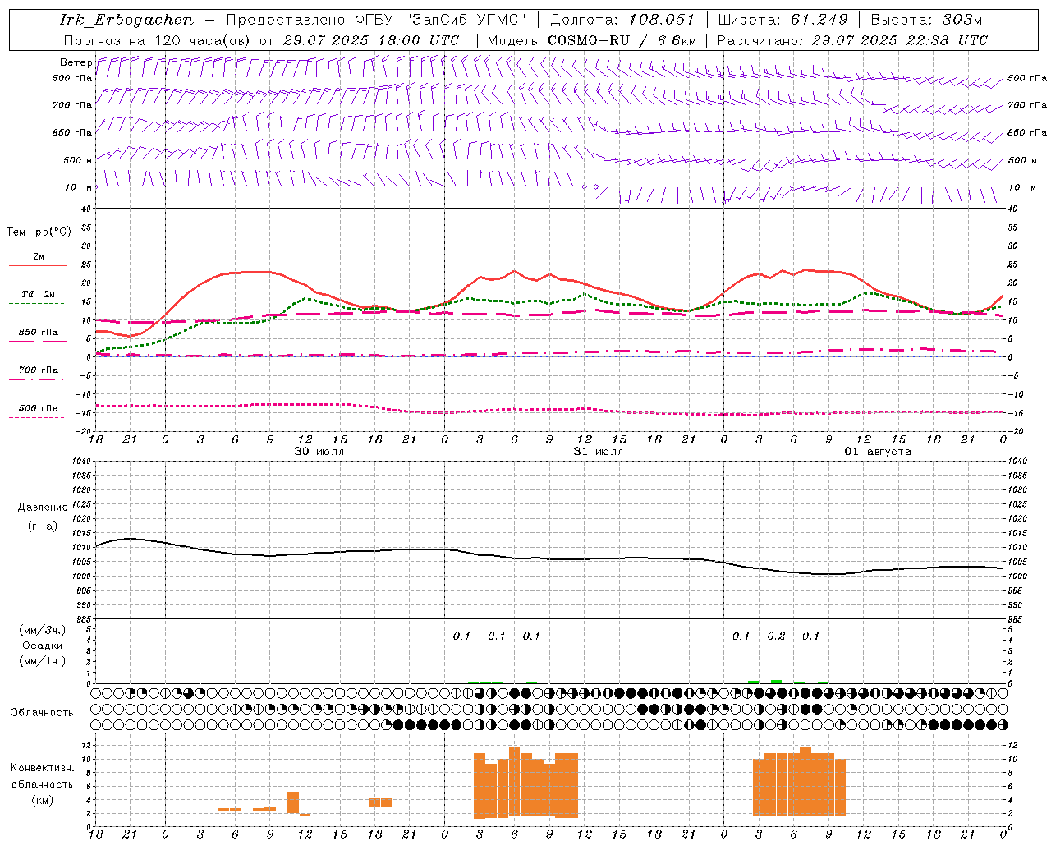This screenshot has height=841, width=1051.
Task: Click the Ветер label of the wind panel
Action: click(76, 62)
